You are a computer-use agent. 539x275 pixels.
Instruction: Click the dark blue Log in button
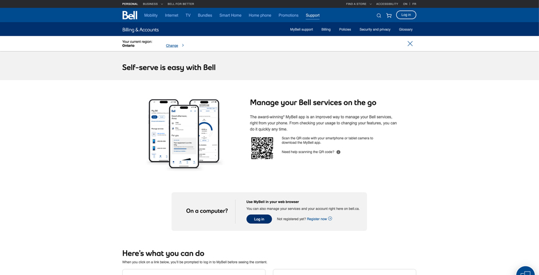[x=259, y=219]
